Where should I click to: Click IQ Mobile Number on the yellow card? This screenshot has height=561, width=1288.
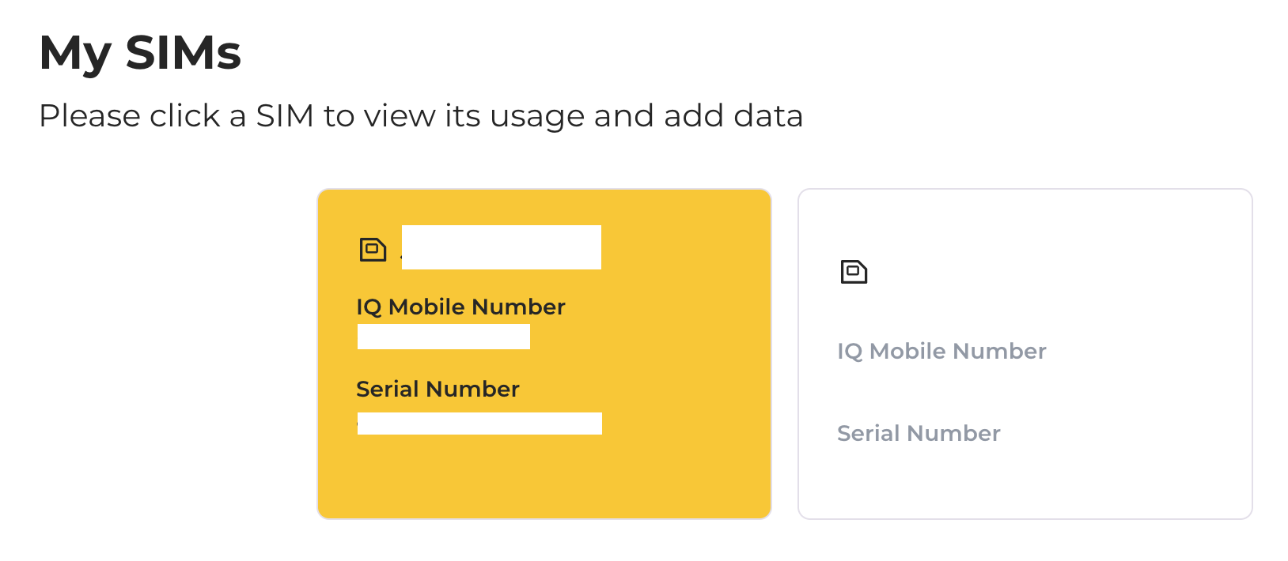click(x=460, y=307)
